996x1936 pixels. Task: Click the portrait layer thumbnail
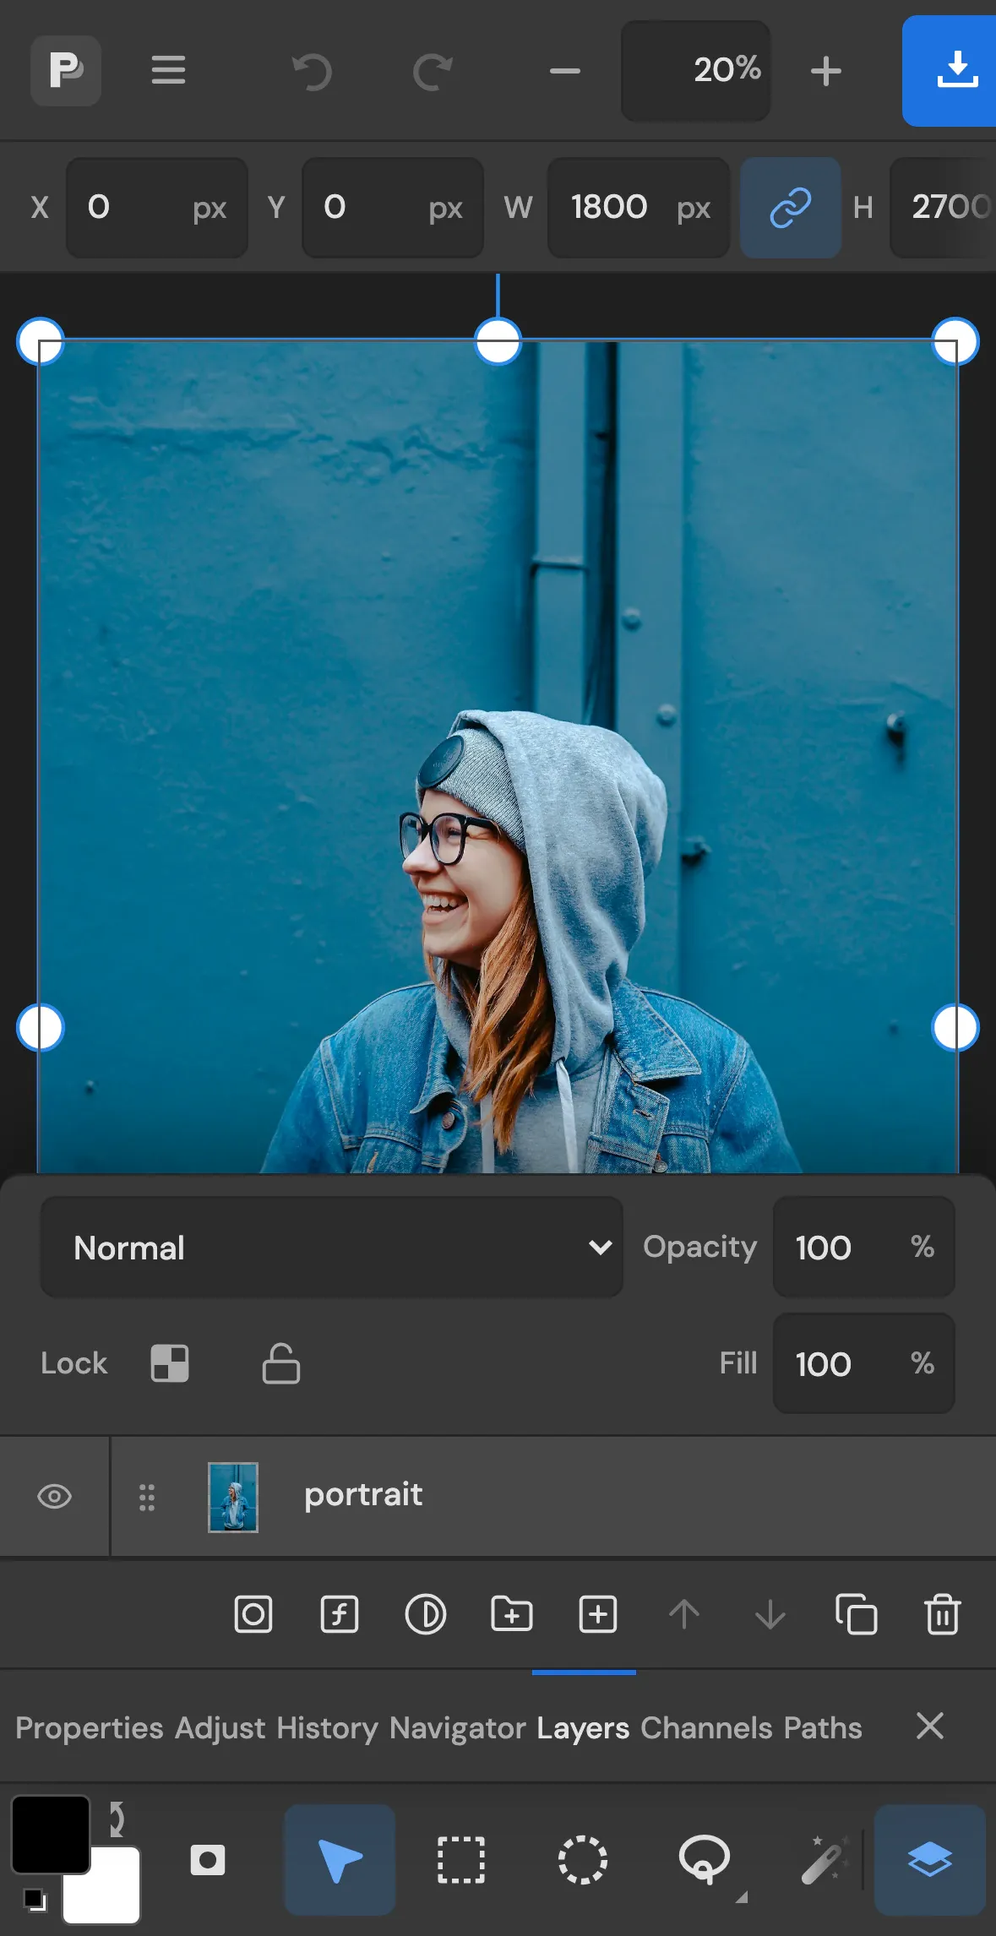(x=233, y=1497)
